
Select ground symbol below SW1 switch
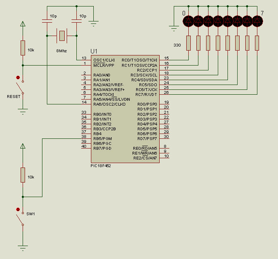[23, 248]
